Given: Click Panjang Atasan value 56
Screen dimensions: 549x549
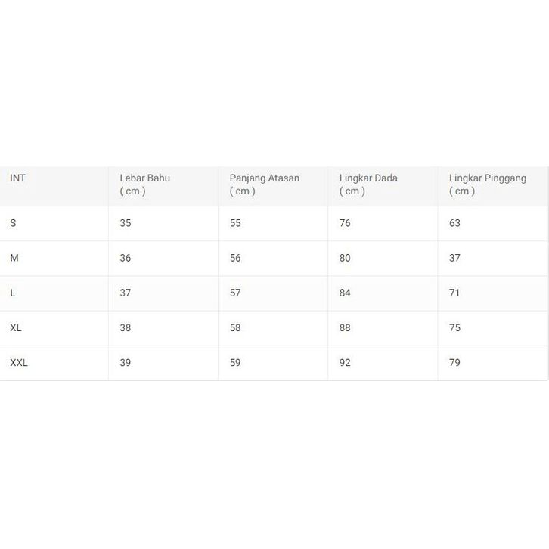Looking at the screenshot, I should pyautogui.click(x=235, y=258).
